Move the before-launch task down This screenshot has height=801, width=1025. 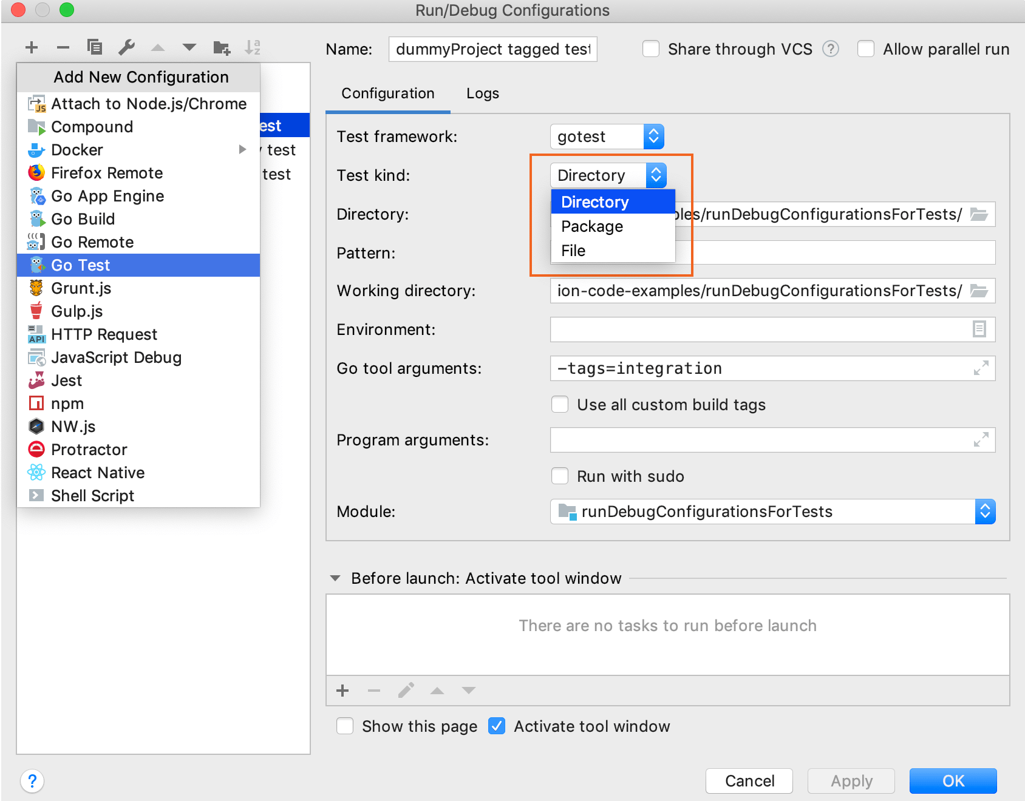coord(469,691)
